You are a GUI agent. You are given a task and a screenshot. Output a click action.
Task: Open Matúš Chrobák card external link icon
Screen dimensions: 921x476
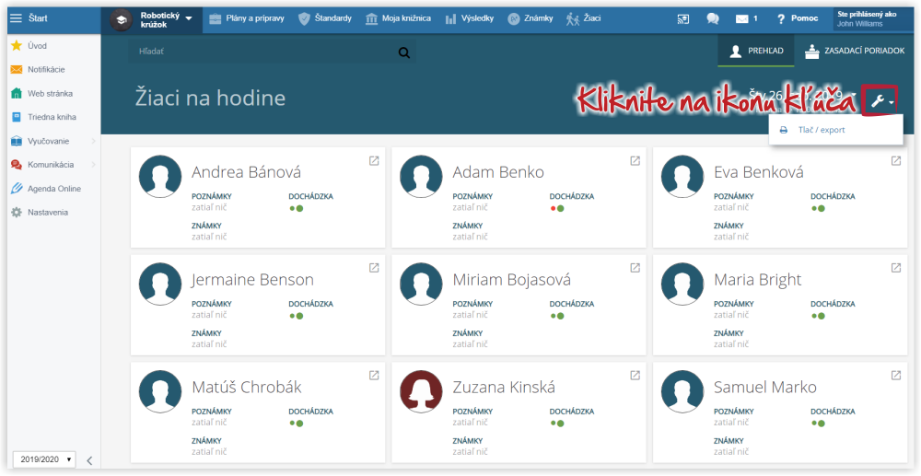coord(374,376)
